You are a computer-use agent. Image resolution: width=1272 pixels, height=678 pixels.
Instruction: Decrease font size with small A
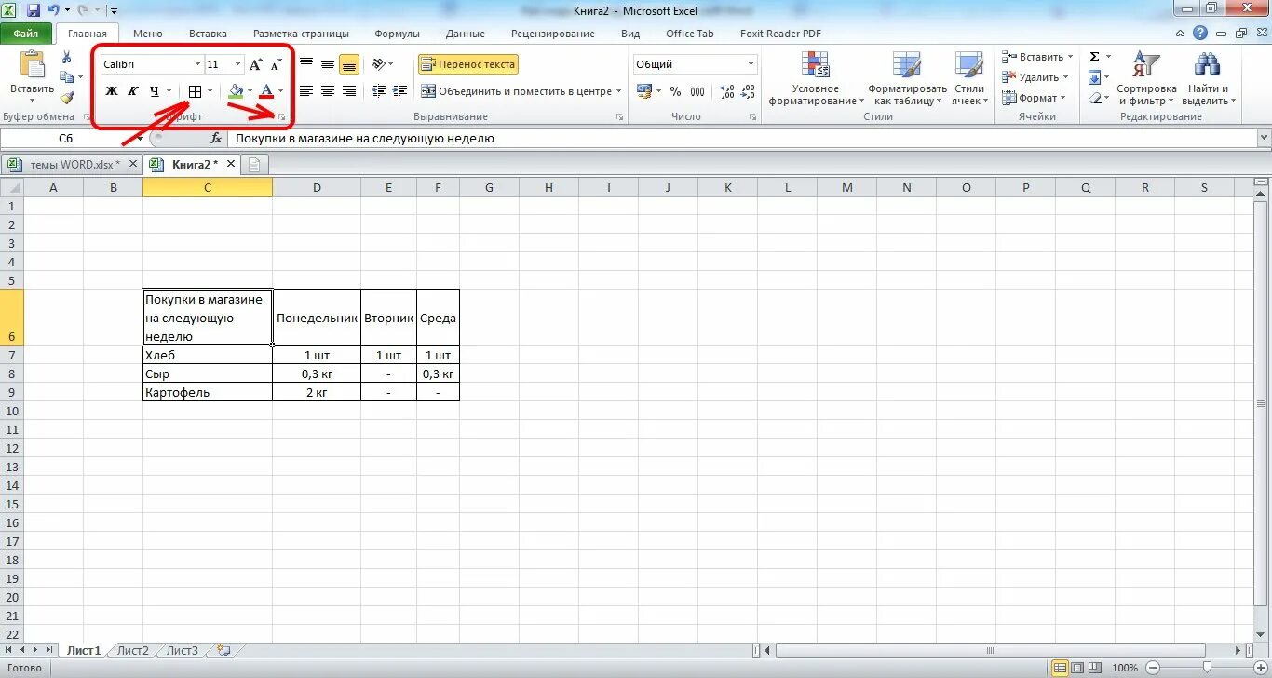click(x=276, y=64)
